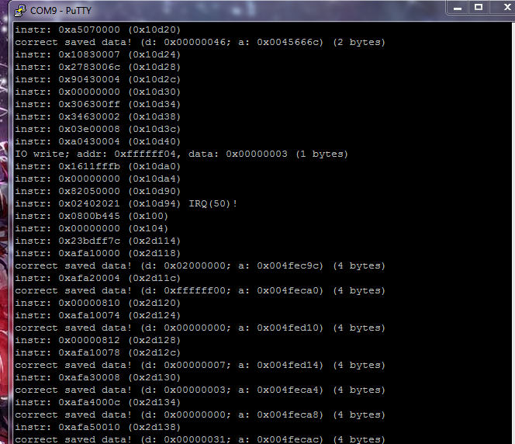This screenshot has height=444, width=515.
Task: Click line 'instr: 0x00000000 (0x10d30)'
Action: pyautogui.click(x=98, y=92)
